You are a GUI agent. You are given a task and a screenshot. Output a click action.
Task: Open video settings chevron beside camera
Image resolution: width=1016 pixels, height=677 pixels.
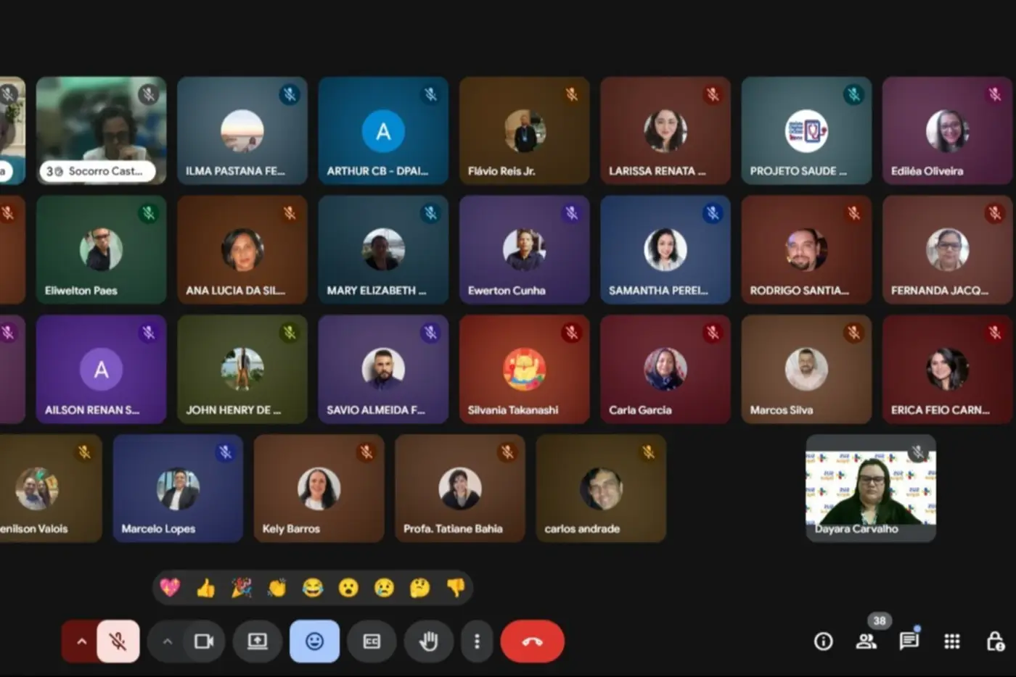point(168,641)
